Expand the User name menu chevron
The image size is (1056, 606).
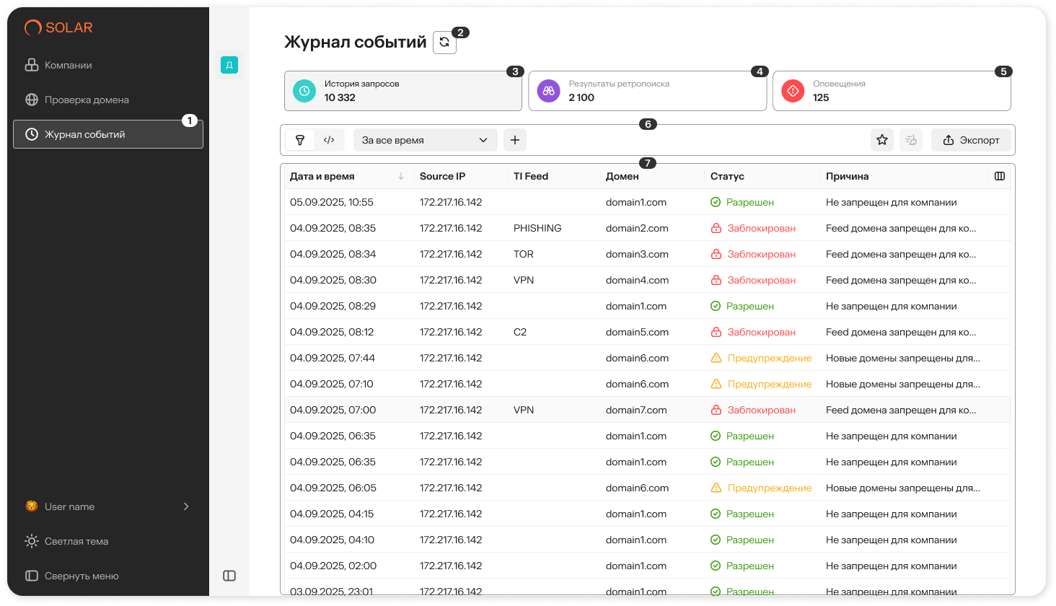[x=186, y=506]
